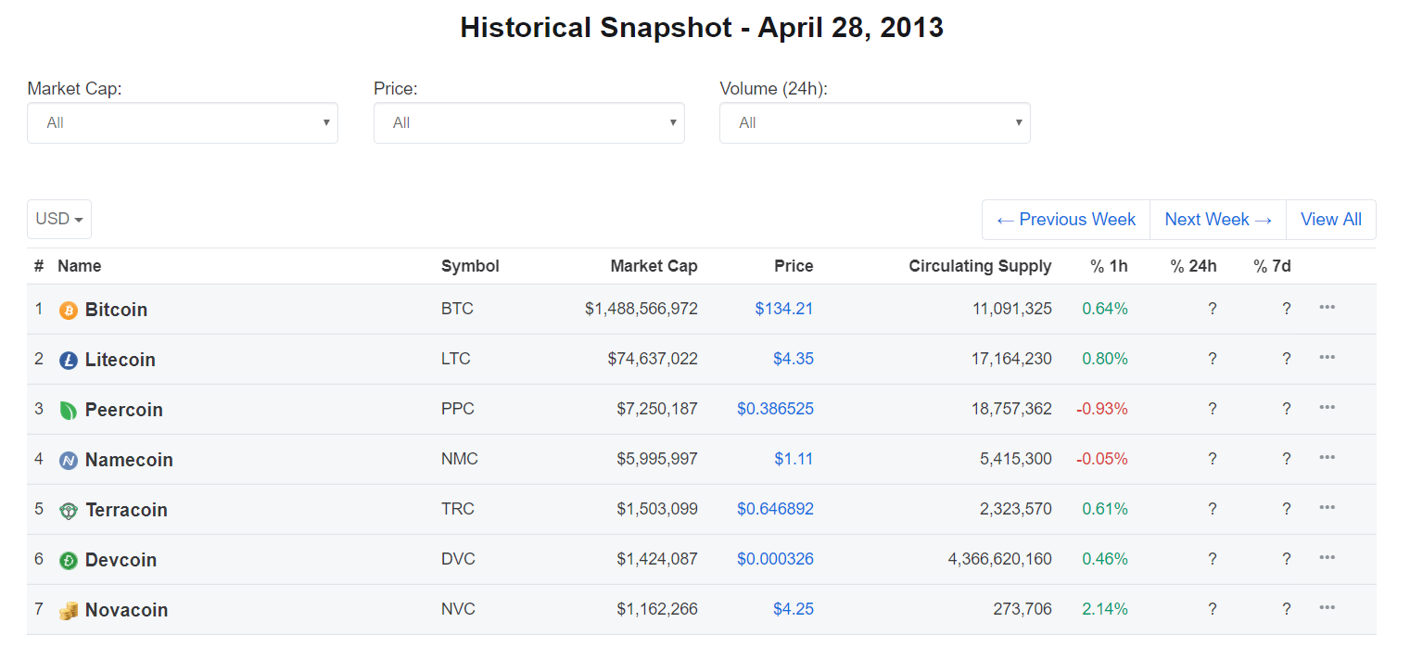
Task: Click Litecoin's market cap $74,637,022
Action: coord(653,359)
